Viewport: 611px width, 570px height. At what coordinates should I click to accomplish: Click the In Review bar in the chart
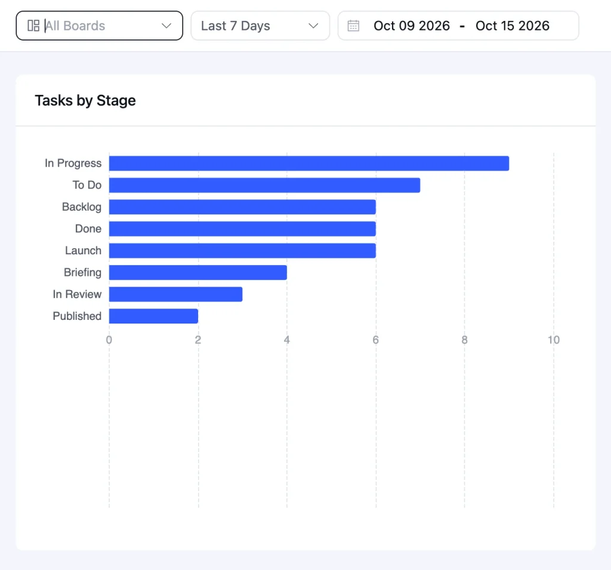point(176,294)
